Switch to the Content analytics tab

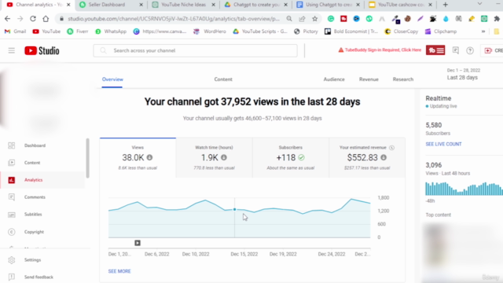click(223, 79)
